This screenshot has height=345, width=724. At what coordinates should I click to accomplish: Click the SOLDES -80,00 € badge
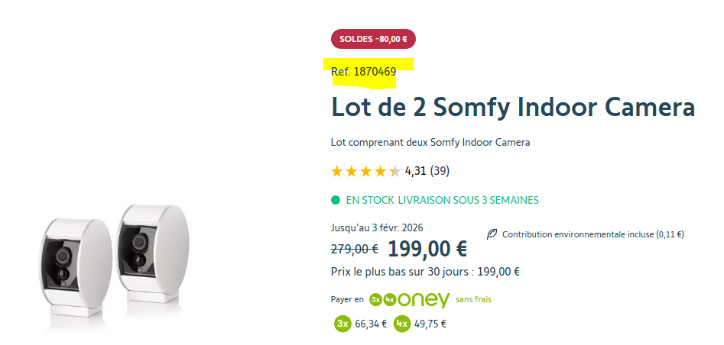373,39
